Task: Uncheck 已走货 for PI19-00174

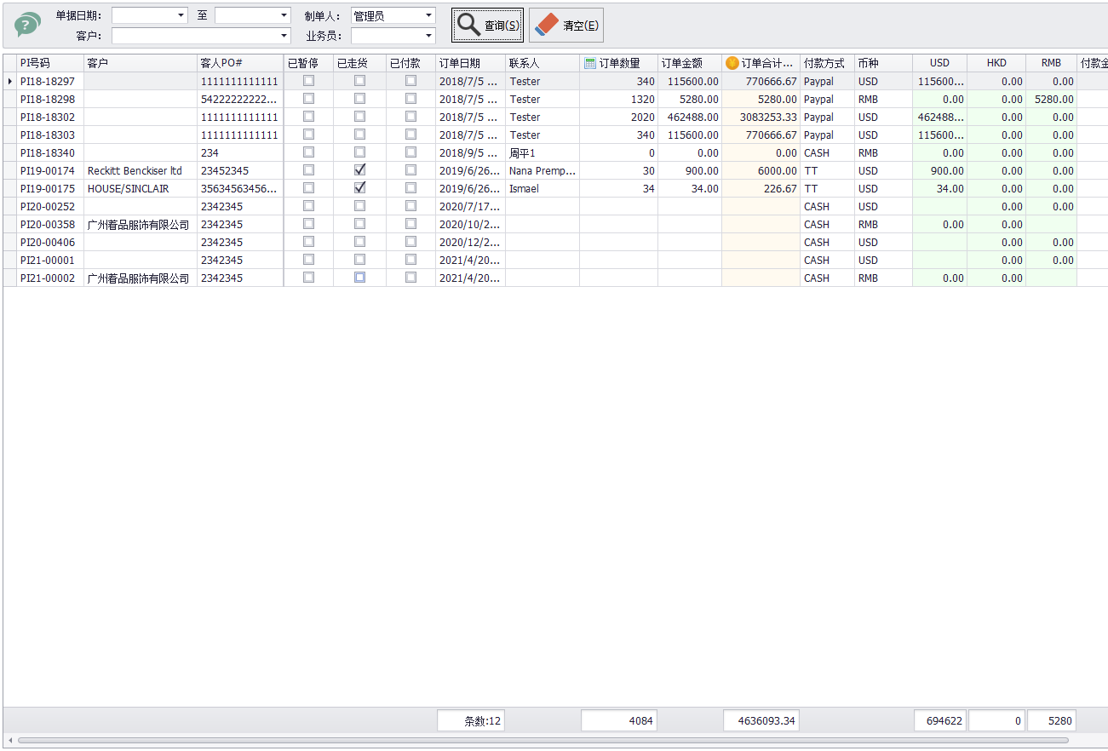Action: (359, 170)
